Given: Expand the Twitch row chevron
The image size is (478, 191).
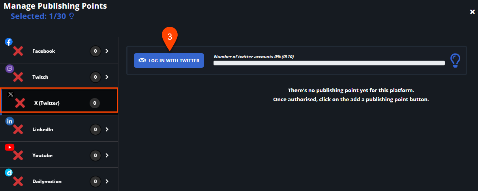Looking at the screenshot, I should click(x=107, y=77).
